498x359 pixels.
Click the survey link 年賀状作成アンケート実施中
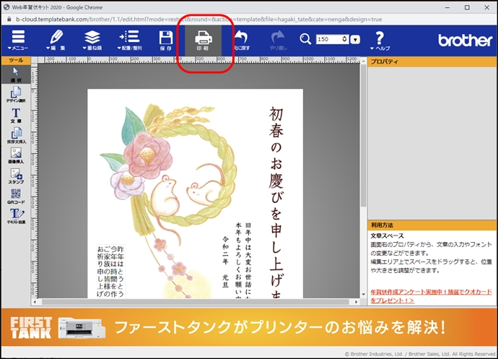click(x=431, y=296)
